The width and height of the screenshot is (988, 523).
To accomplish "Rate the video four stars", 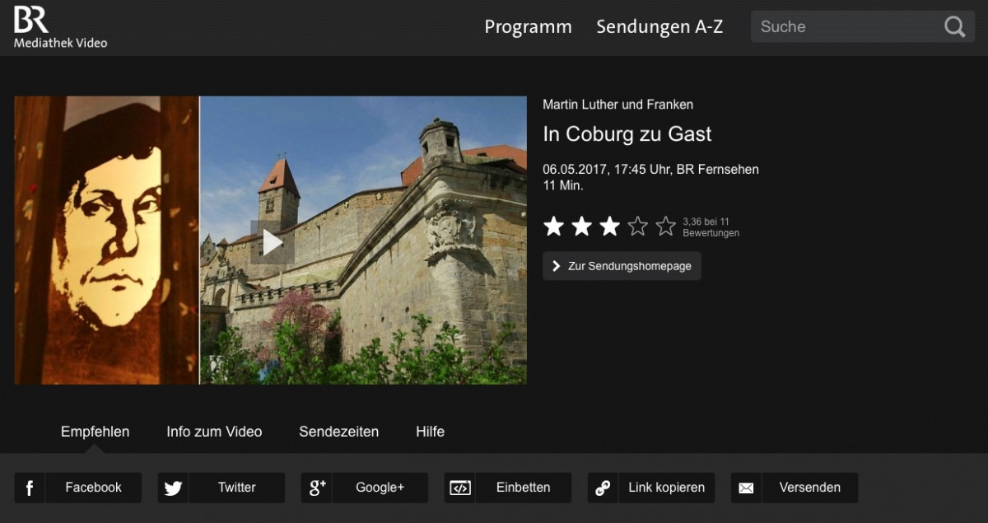I will click(x=637, y=226).
